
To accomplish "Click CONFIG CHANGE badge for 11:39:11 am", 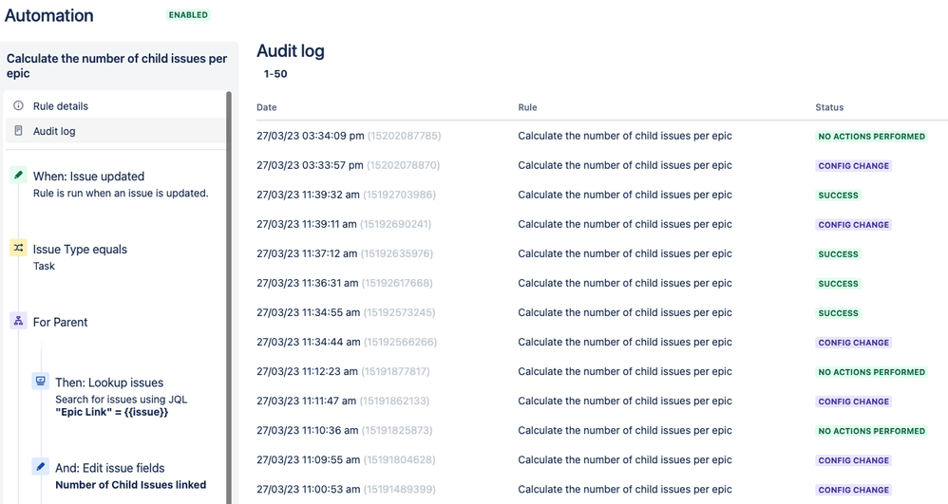I will tap(853, 225).
